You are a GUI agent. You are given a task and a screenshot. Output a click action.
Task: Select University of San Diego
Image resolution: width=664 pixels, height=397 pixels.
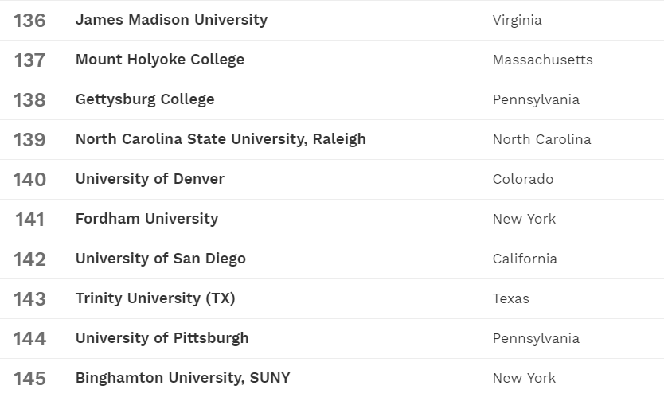click(160, 259)
